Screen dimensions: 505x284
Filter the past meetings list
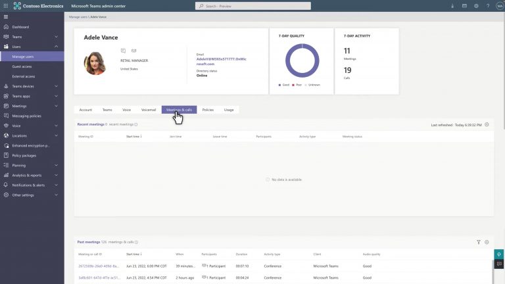(x=479, y=242)
